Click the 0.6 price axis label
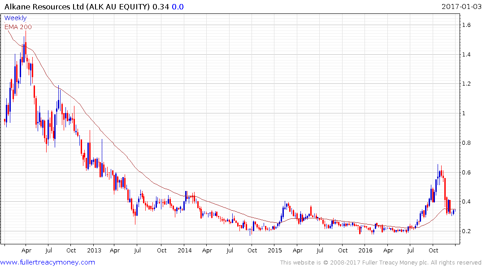 466,173
